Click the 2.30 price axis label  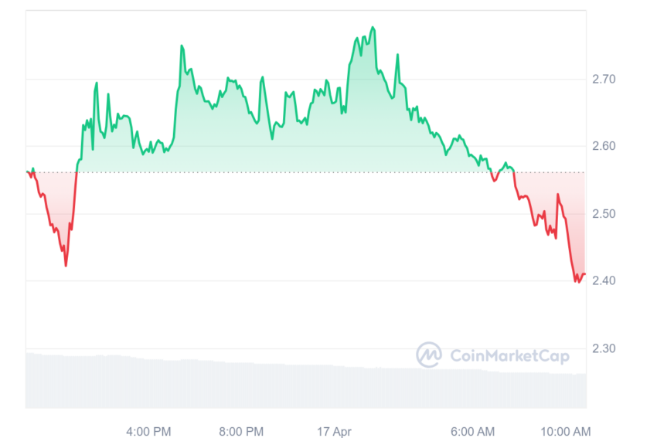click(x=604, y=348)
